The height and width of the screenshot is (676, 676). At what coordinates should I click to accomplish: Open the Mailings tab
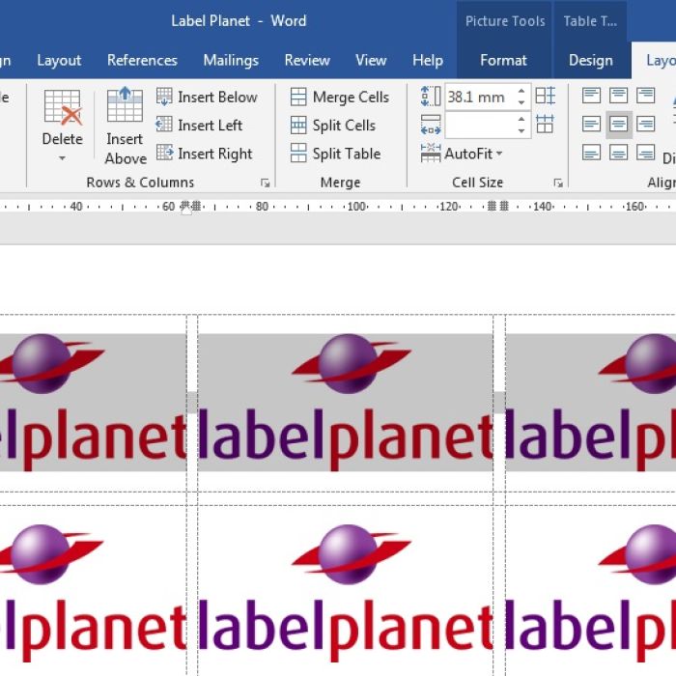(x=231, y=60)
